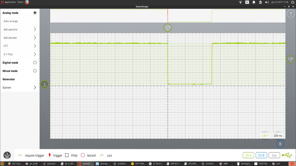The width and height of the screenshot is (296, 166).
Task: Switch to AZ_4_186... taskbar window
Action: coord(68,164)
